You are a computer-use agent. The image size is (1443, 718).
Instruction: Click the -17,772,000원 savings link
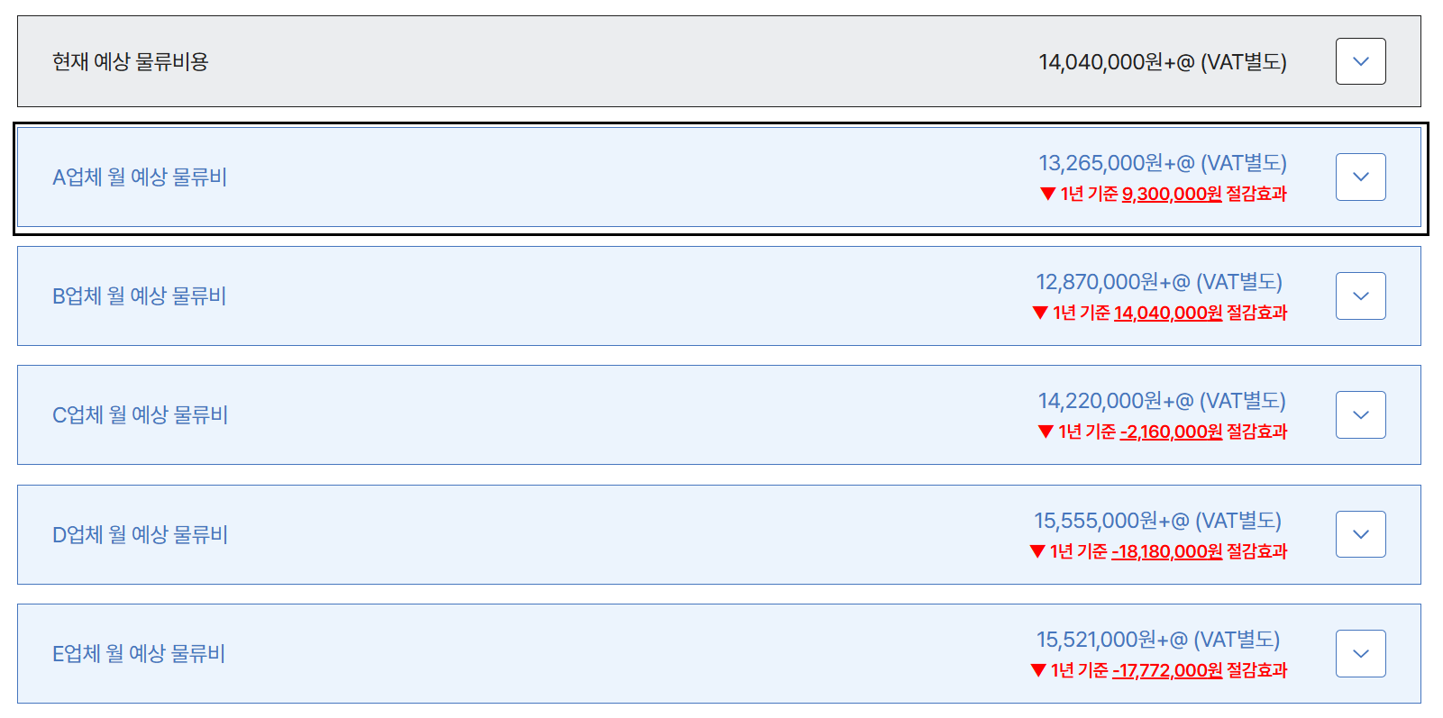[x=1167, y=670]
